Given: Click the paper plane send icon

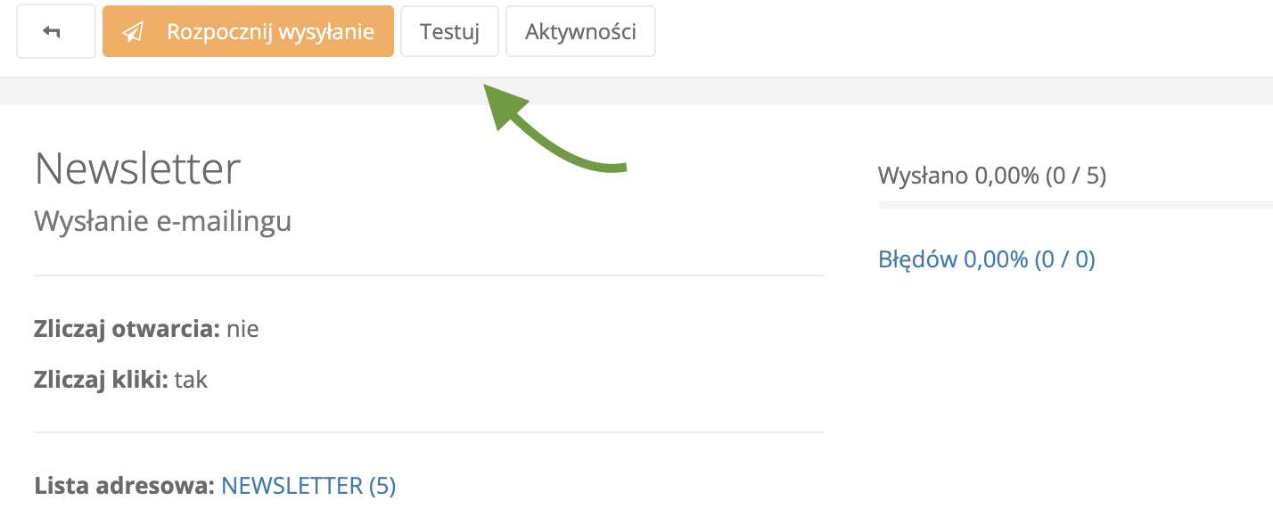Looking at the screenshot, I should (133, 32).
